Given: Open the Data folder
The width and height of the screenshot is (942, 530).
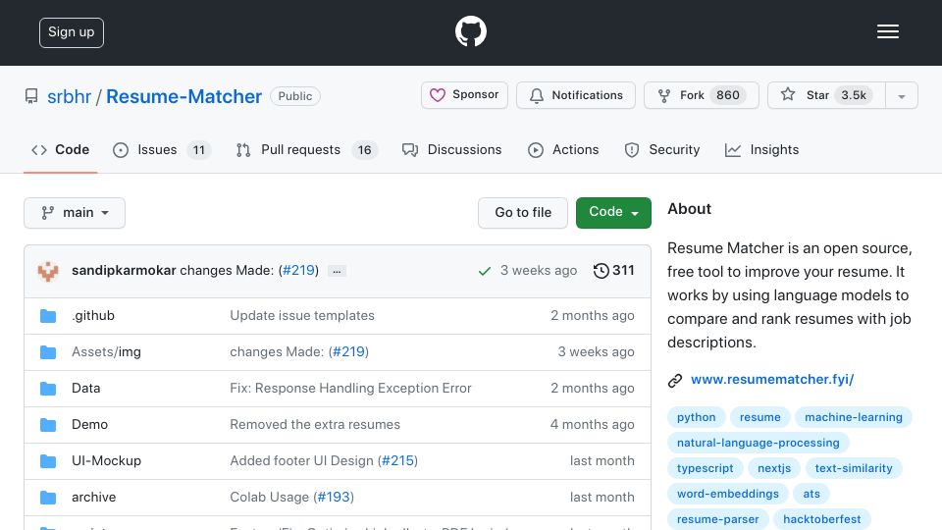Looking at the screenshot, I should pos(86,389).
